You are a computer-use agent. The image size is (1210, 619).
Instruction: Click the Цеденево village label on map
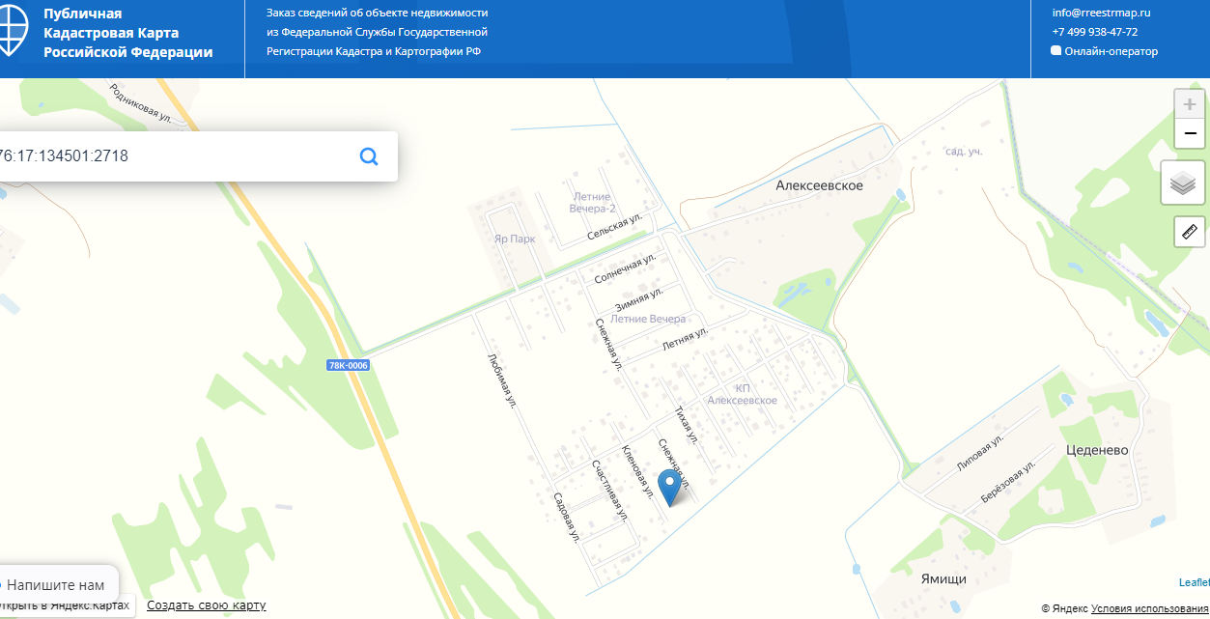click(x=1097, y=451)
